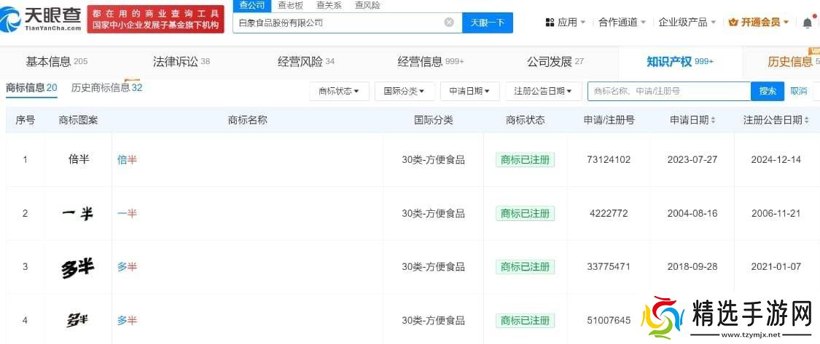Click the 天眼一下 search button
The height and width of the screenshot is (344, 820).
(488, 23)
